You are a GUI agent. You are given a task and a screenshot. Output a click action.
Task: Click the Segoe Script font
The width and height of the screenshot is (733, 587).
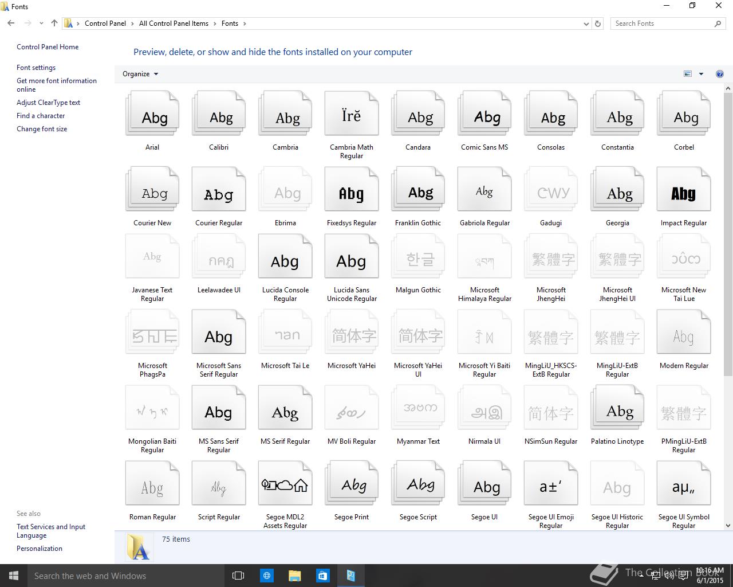coord(418,483)
